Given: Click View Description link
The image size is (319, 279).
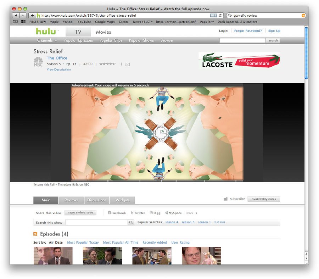Looking at the screenshot, I should pos(58,69).
